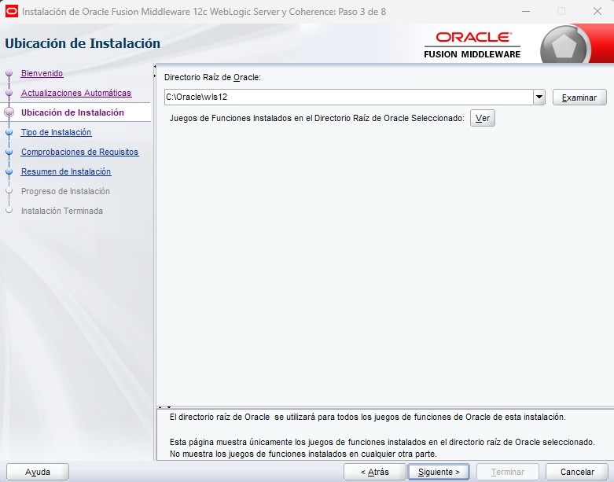
Task: Collapse the left navigation pane splitter arrow
Action: [x=155, y=67]
